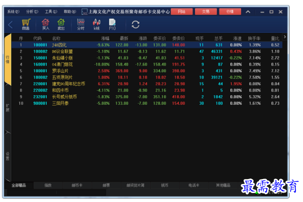303x202 pixels.
Task: Click the red 网站 button
Action: click(182, 11)
